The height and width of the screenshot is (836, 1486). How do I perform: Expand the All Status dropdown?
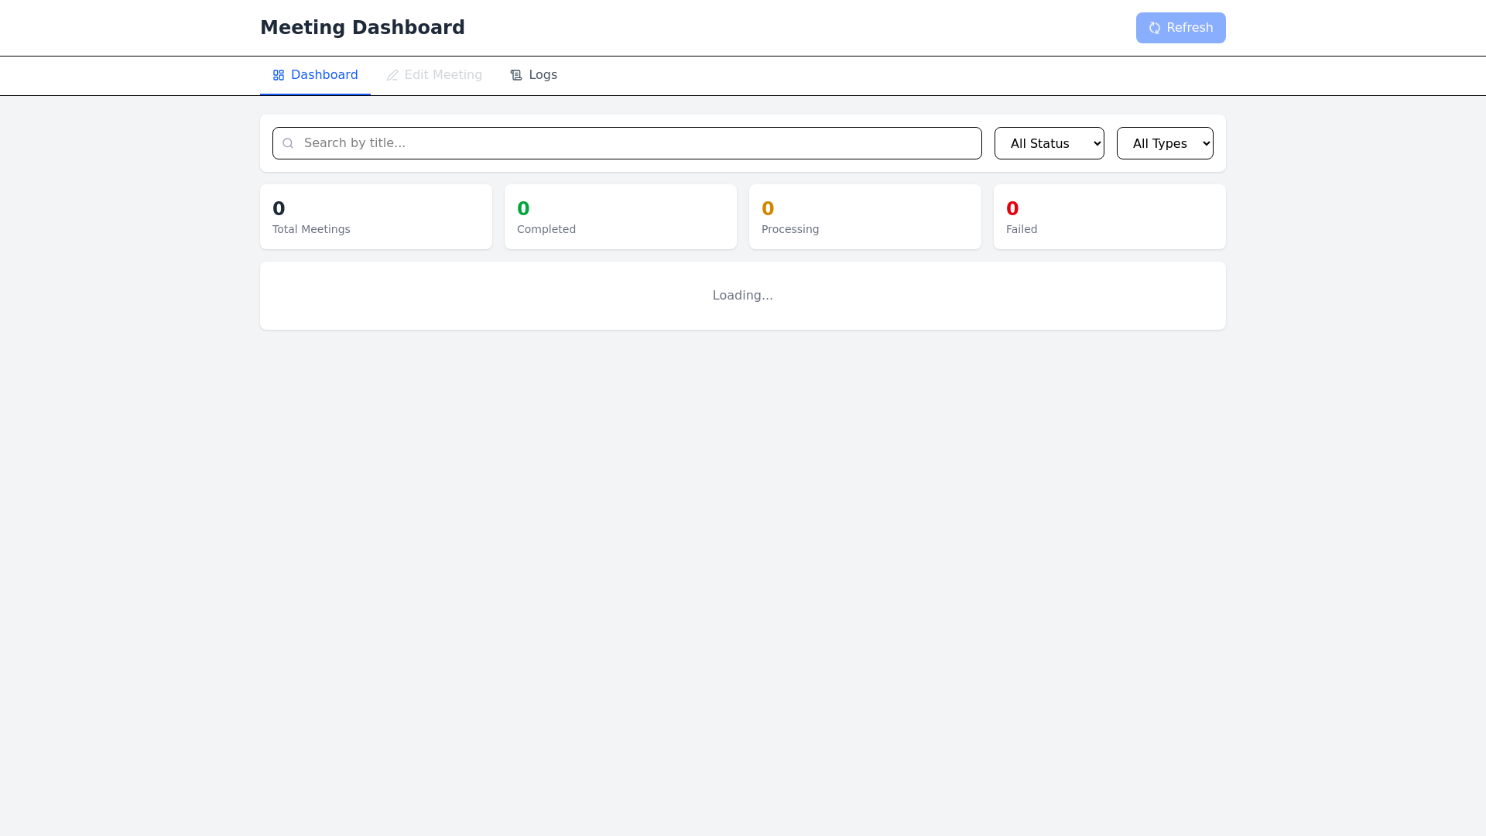[1049, 143]
